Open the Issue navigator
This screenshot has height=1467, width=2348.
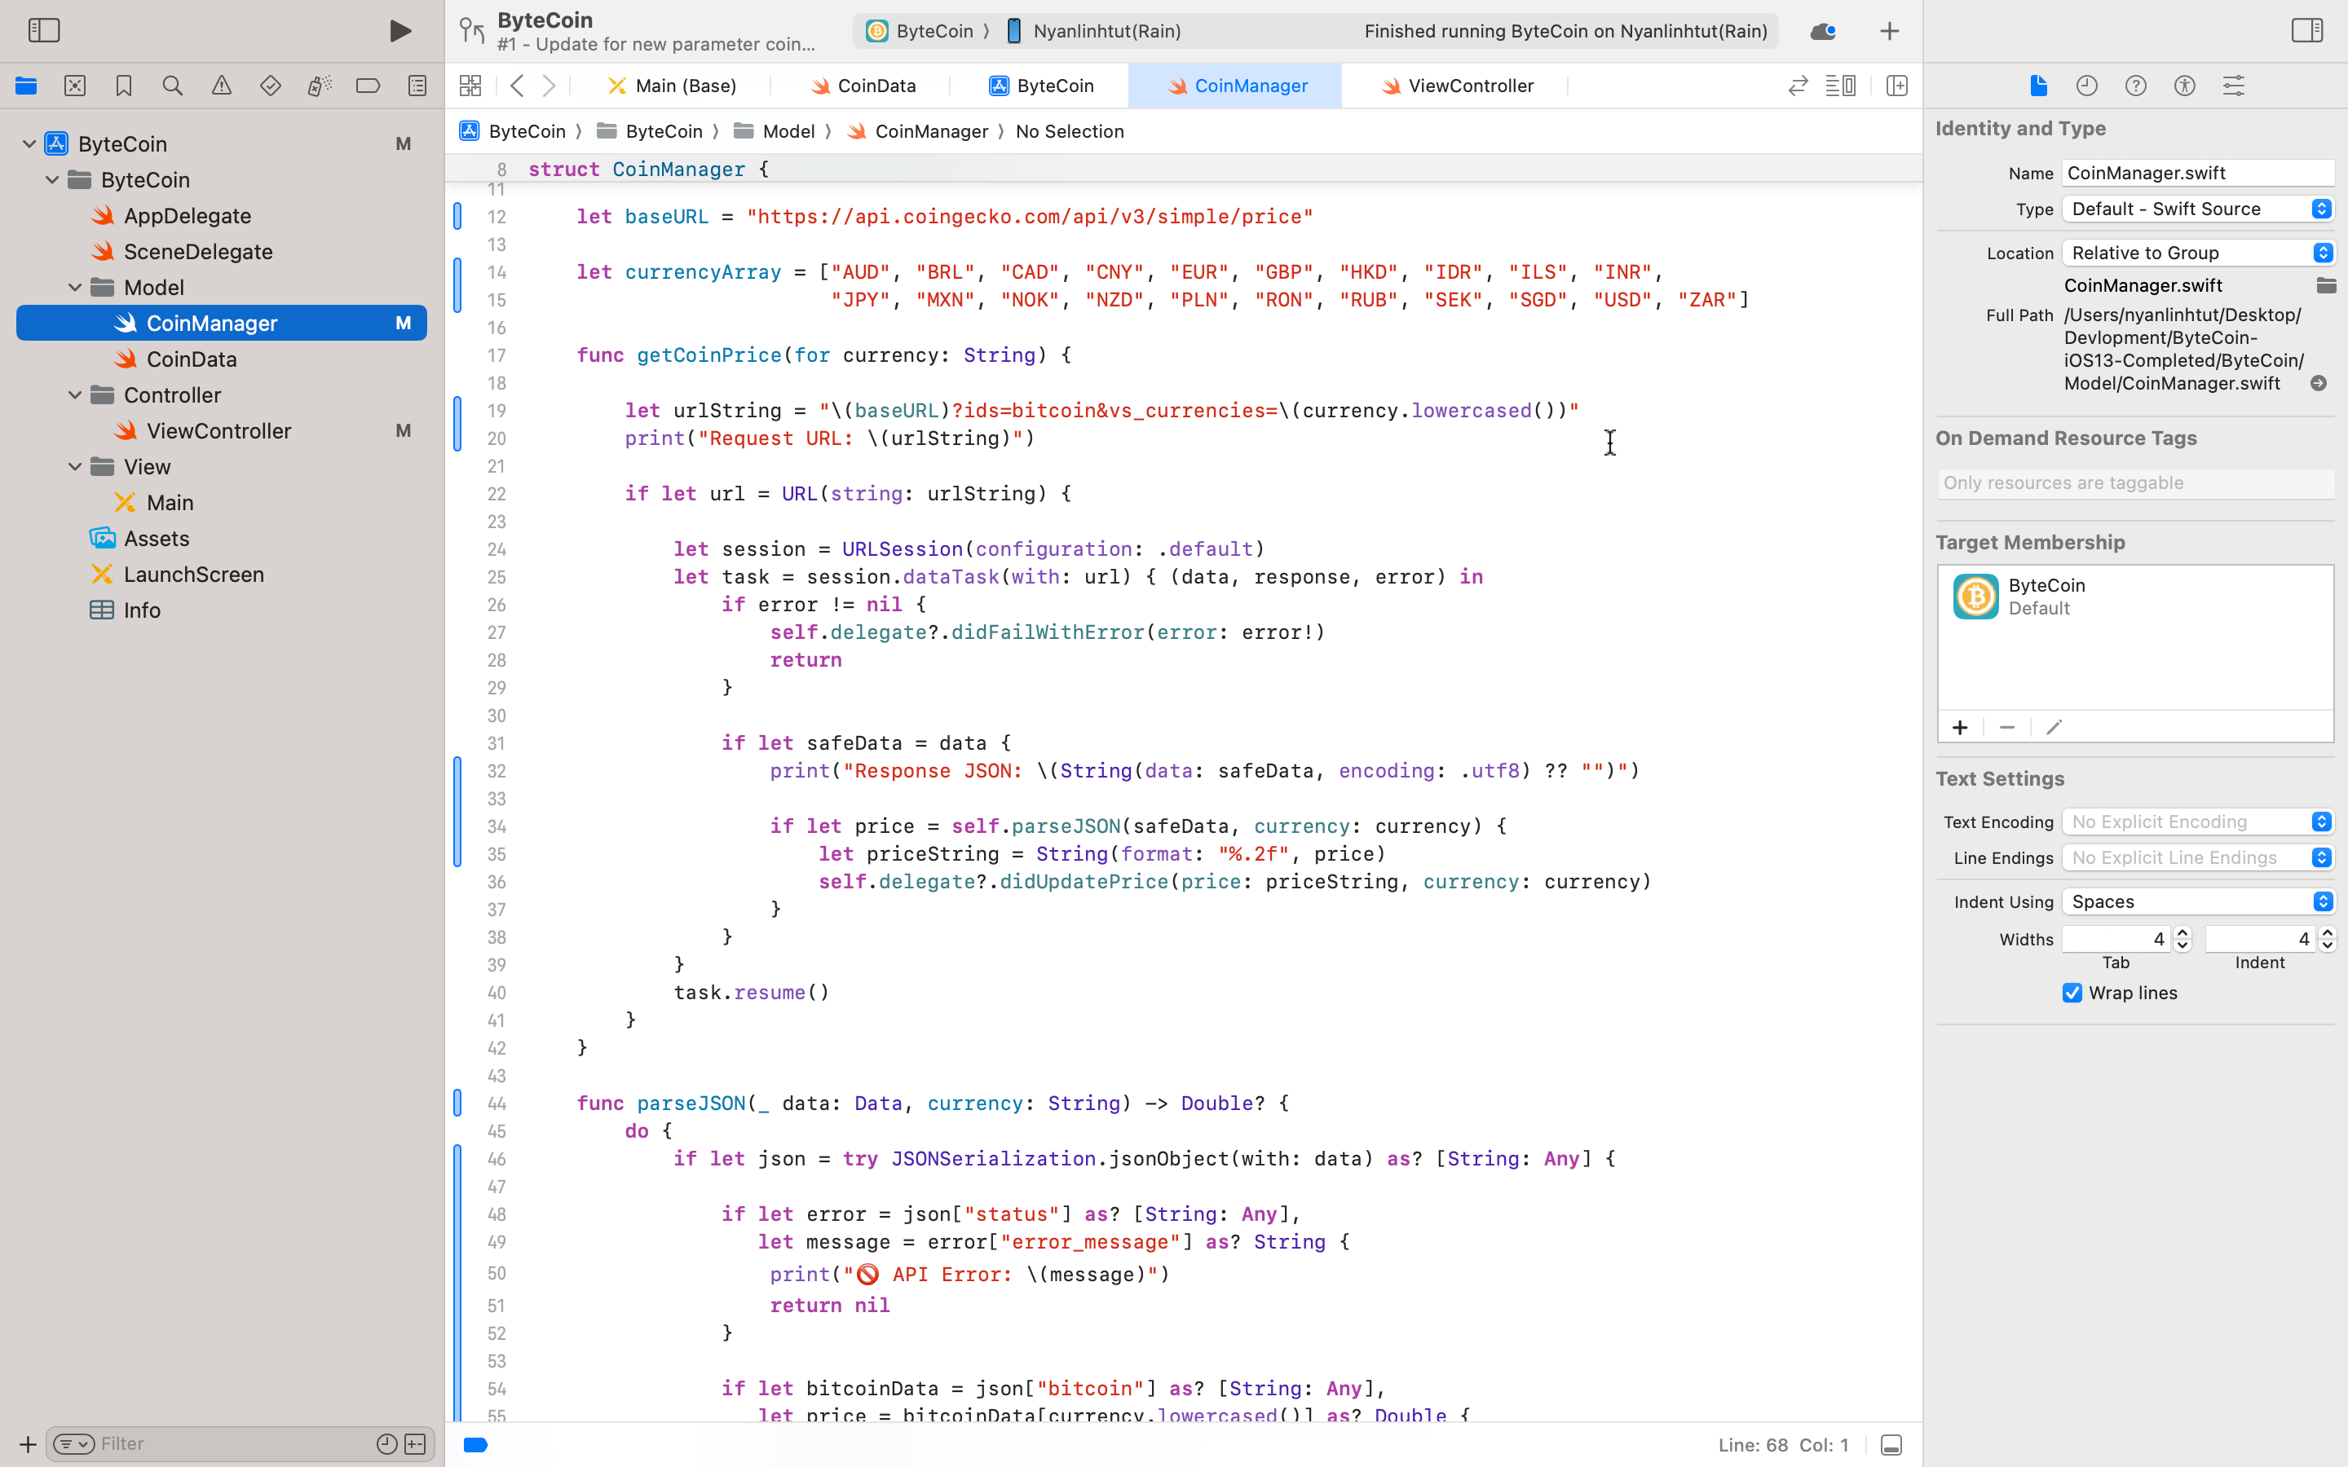(221, 86)
